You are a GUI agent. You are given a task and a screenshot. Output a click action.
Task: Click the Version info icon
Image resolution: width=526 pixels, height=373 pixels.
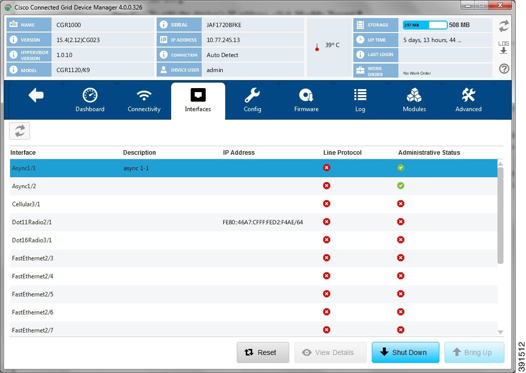tap(14, 40)
